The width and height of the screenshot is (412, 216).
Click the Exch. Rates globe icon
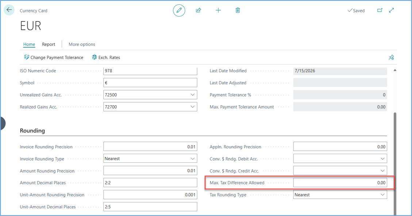94,57
